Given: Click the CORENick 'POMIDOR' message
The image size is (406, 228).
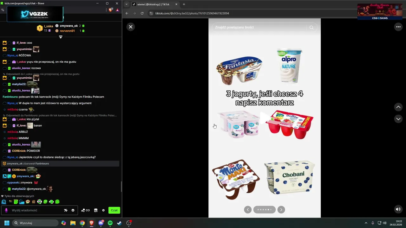Looking at the screenshot, I should 33,151.
